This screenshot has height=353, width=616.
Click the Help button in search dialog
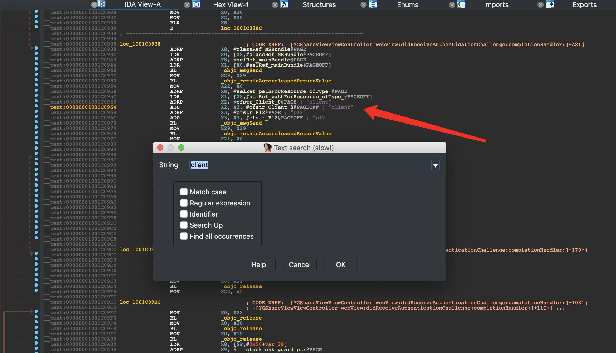coord(258,264)
